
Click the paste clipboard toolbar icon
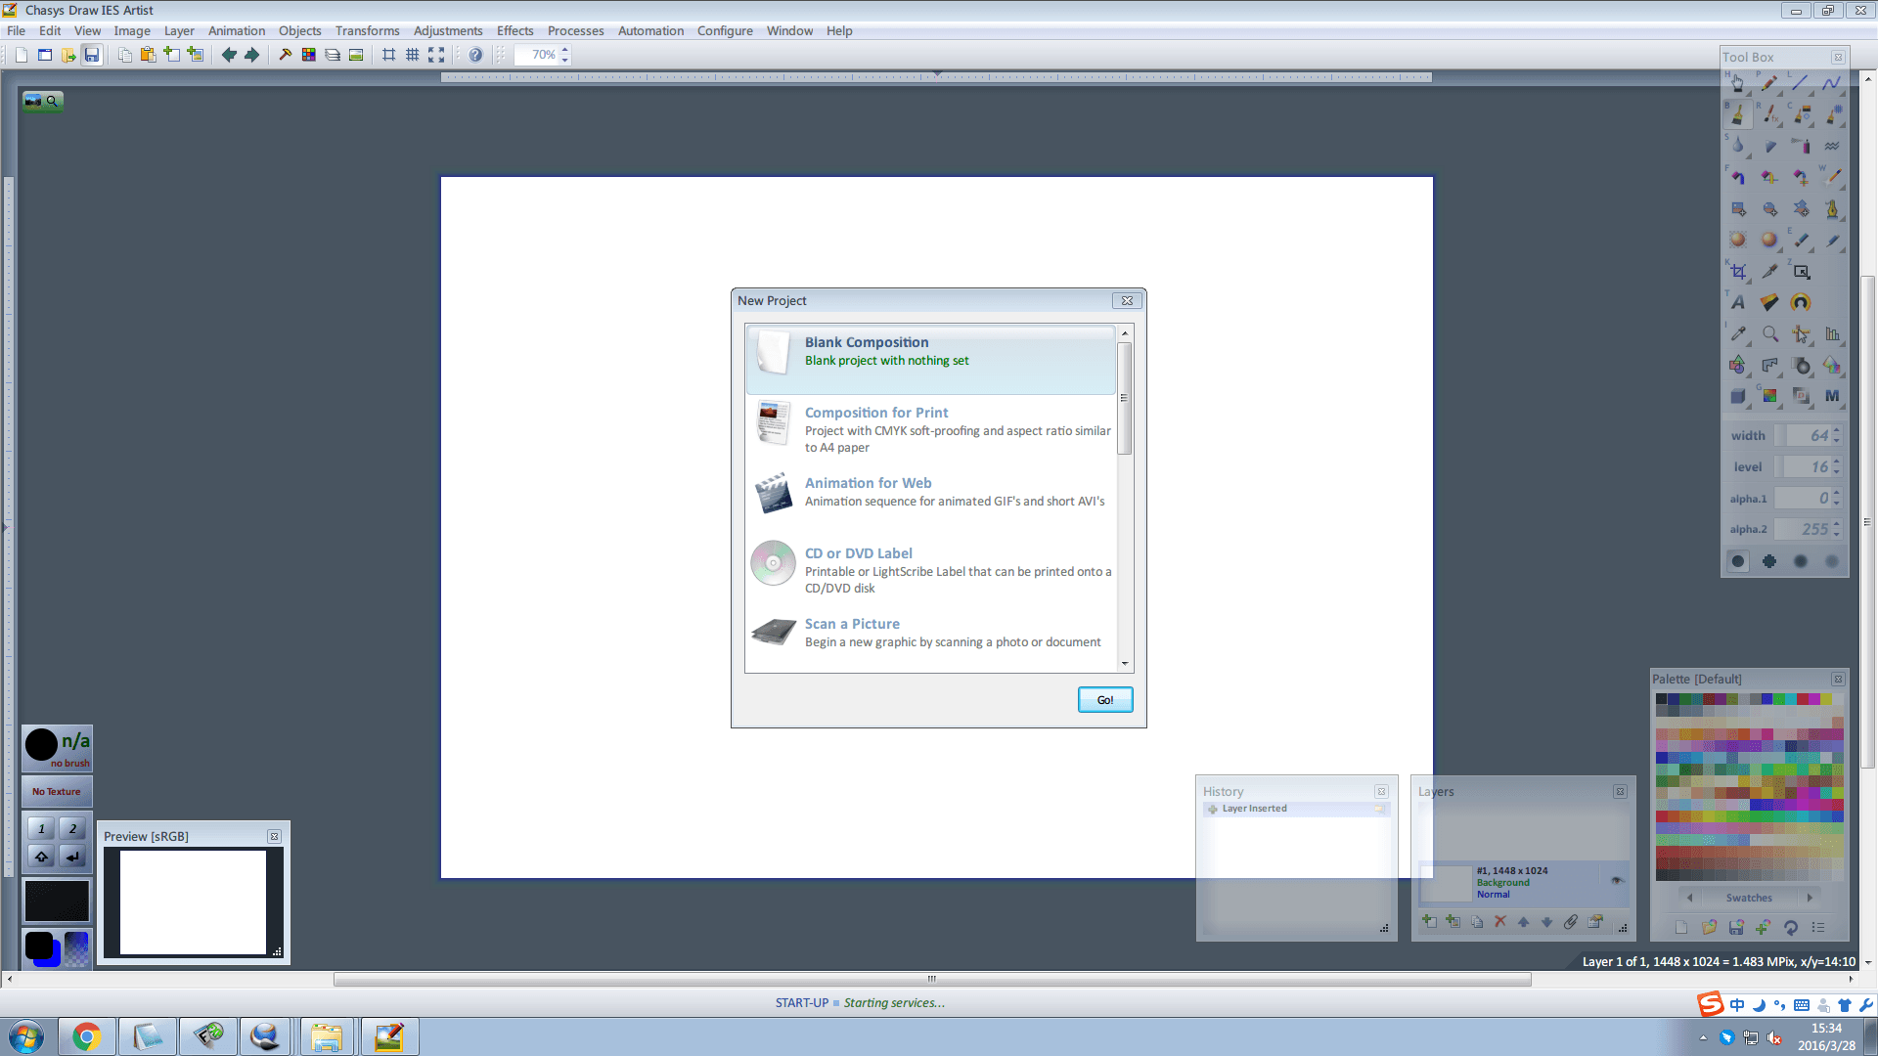coord(148,55)
